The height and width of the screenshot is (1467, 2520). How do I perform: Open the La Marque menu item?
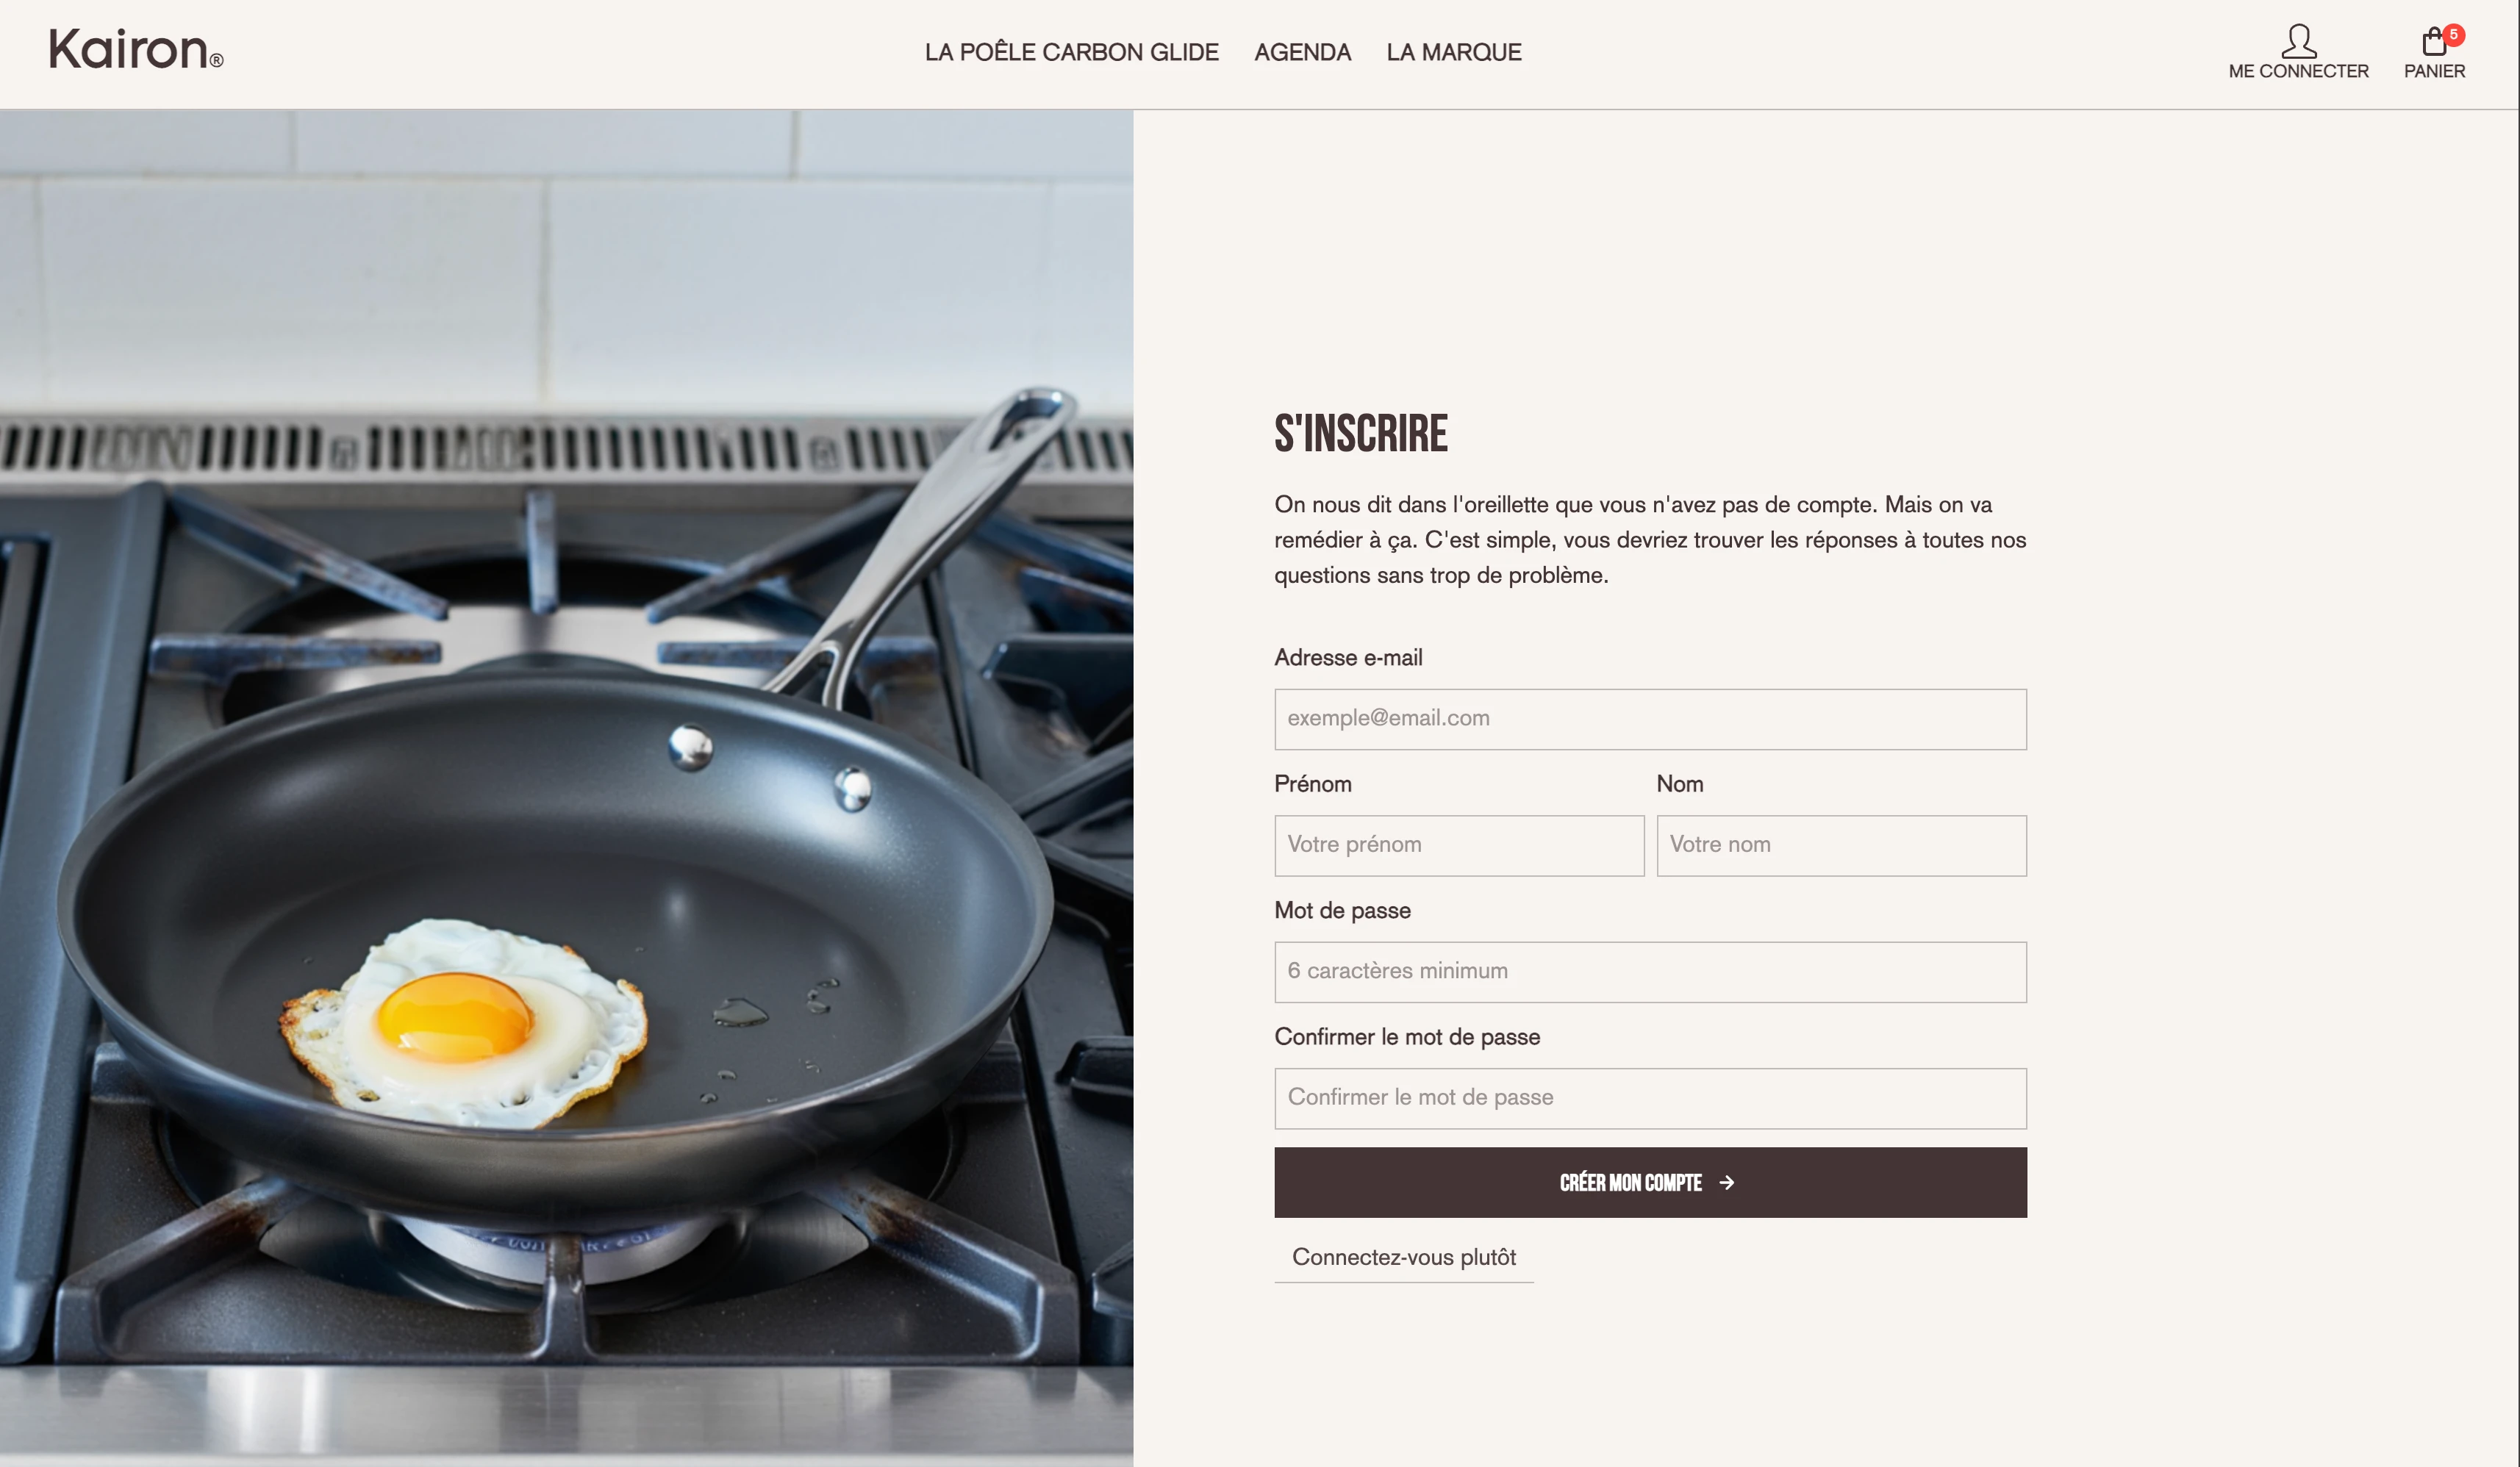1453,52
